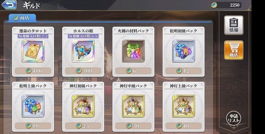
Task: Select the 神灯初級パック lantern thumbnail
Action: 83,106
